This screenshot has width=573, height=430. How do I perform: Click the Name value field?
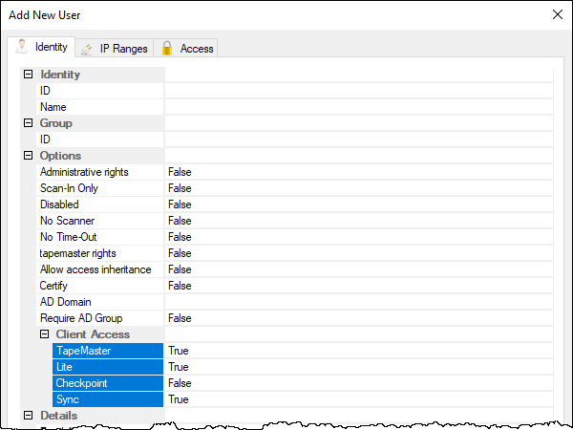[x=359, y=107]
